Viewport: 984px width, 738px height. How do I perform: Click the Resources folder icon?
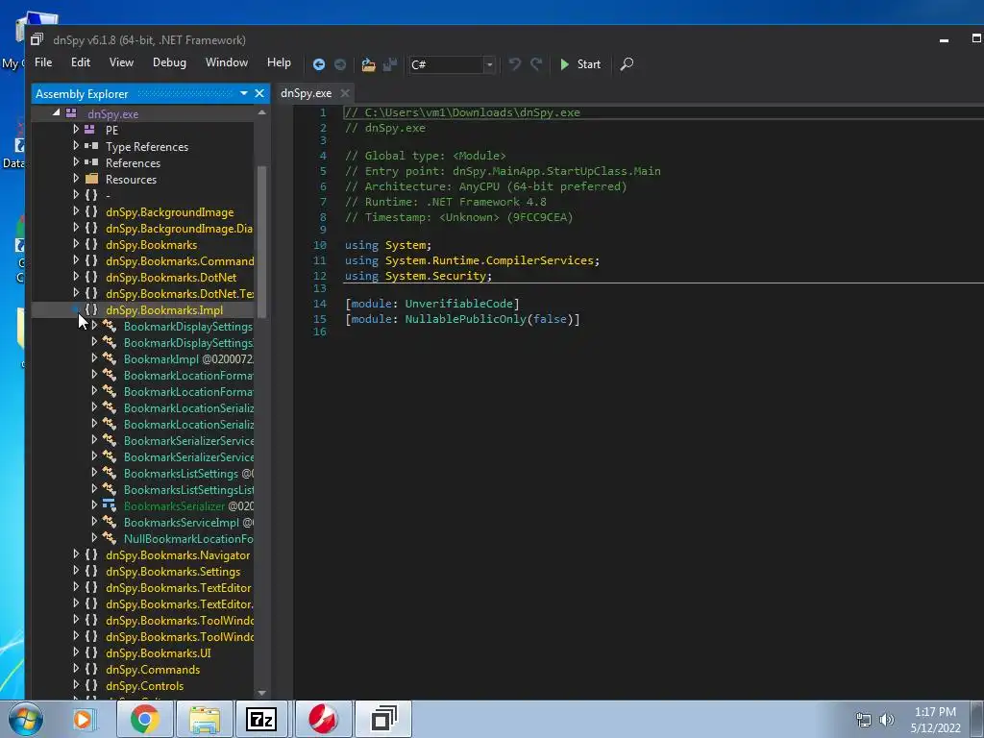[91, 178]
